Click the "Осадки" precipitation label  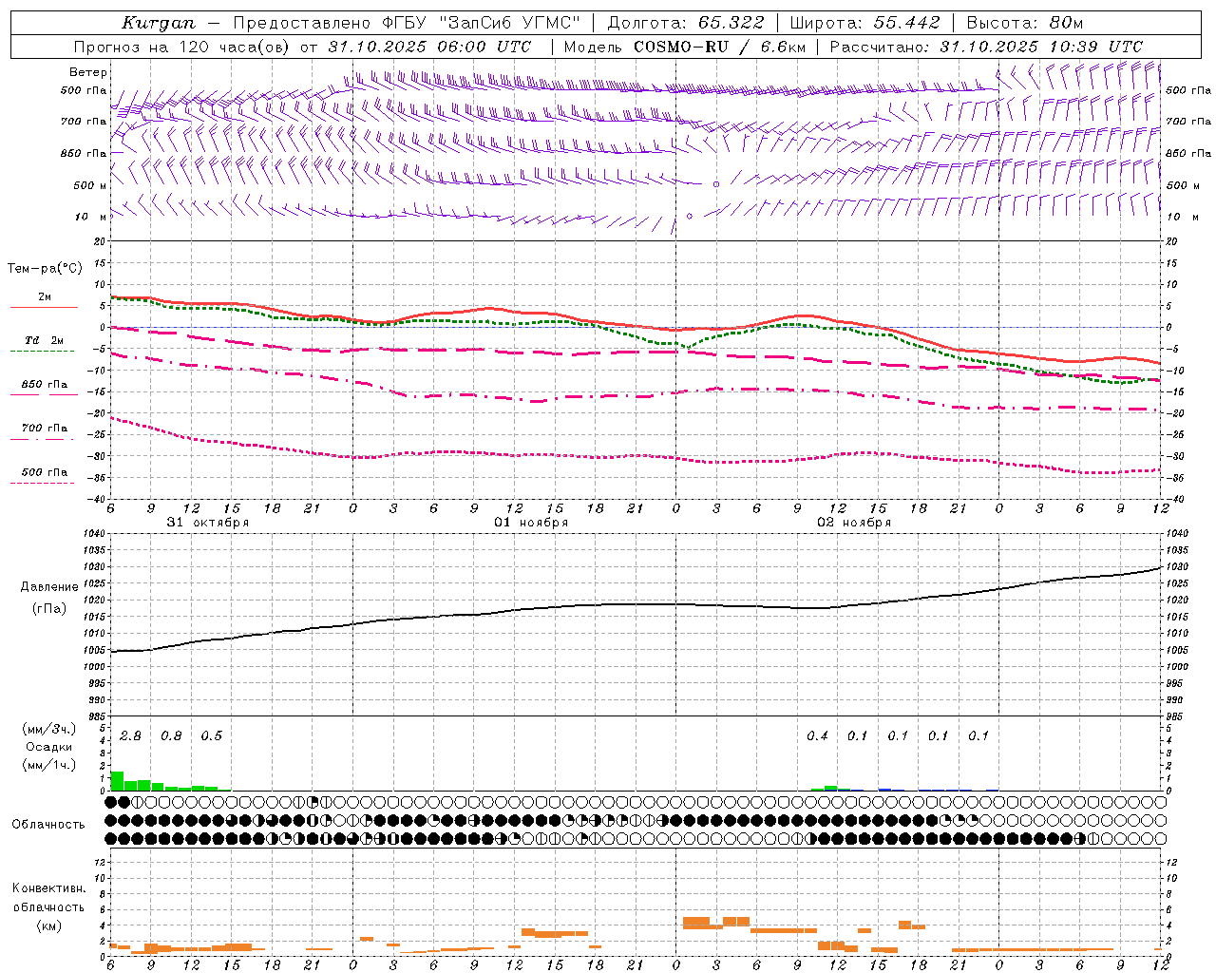tap(49, 747)
